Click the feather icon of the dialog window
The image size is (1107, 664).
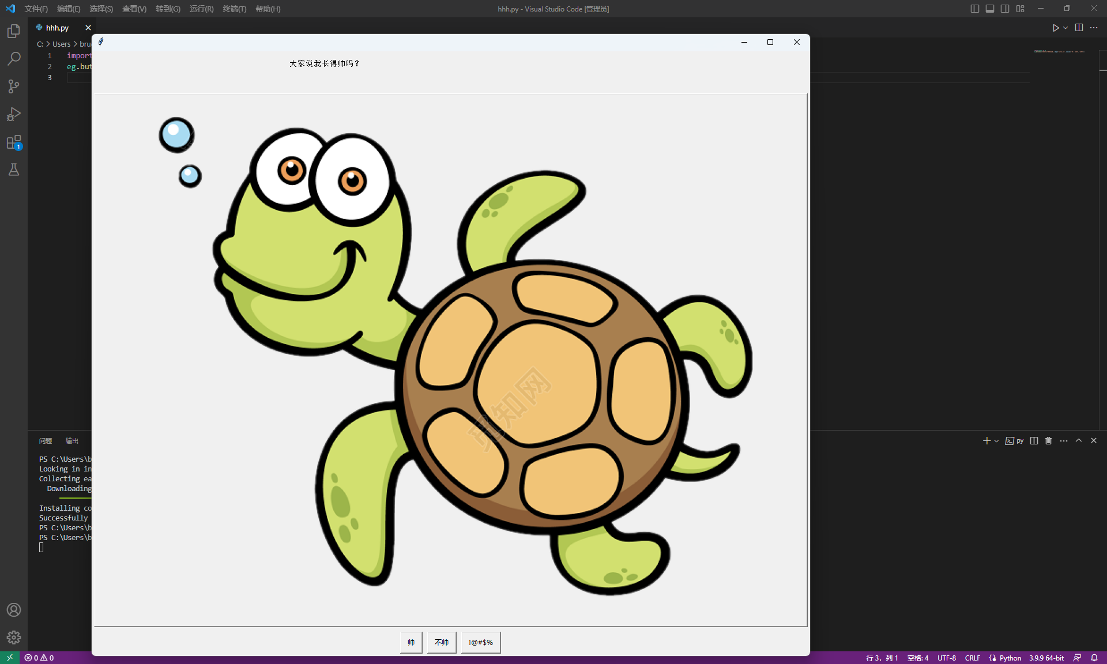click(x=101, y=42)
